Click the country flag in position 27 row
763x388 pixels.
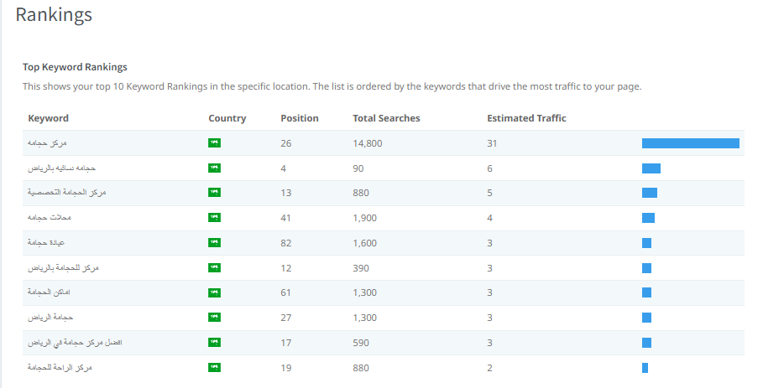click(x=214, y=317)
